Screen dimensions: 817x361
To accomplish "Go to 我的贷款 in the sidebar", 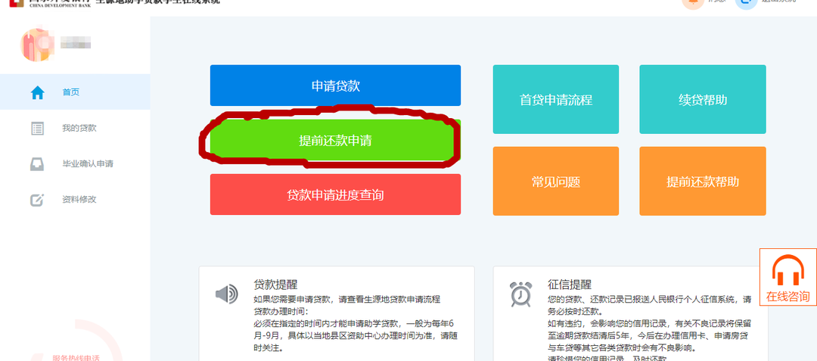I will (79, 129).
